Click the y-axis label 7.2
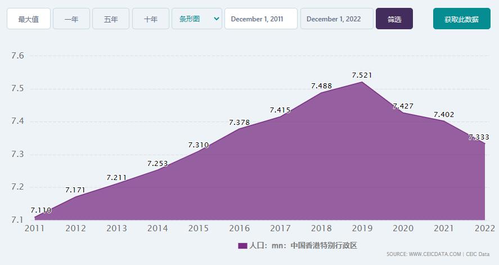This screenshot has width=499, height=265. 17,187
